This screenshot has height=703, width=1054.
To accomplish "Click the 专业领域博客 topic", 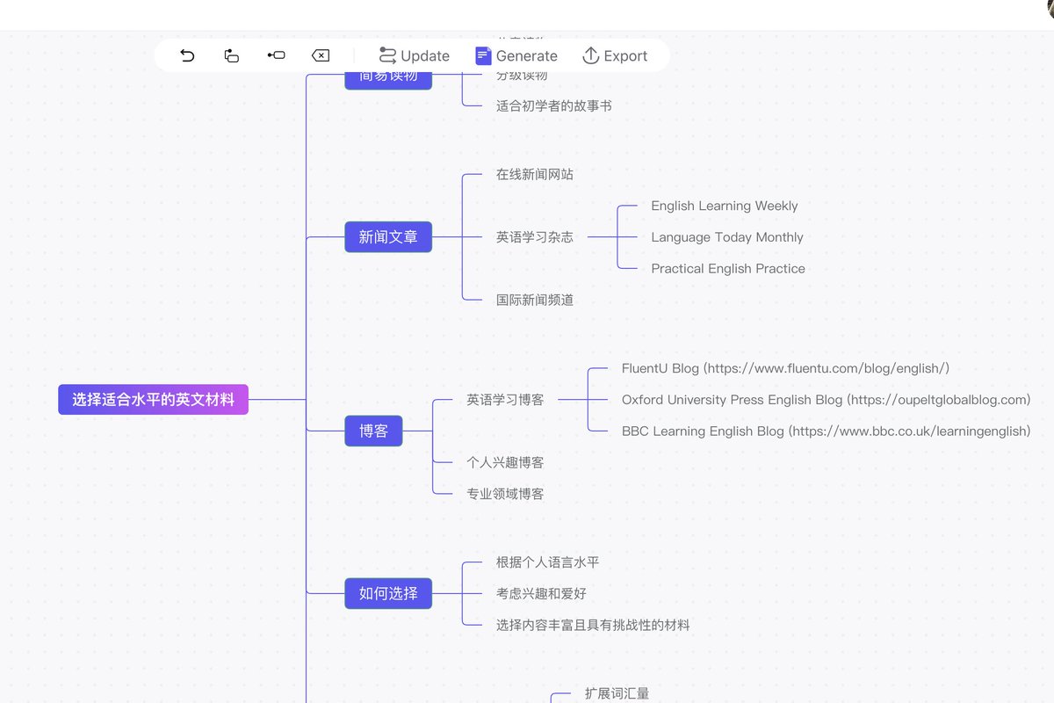I will click(505, 494).
